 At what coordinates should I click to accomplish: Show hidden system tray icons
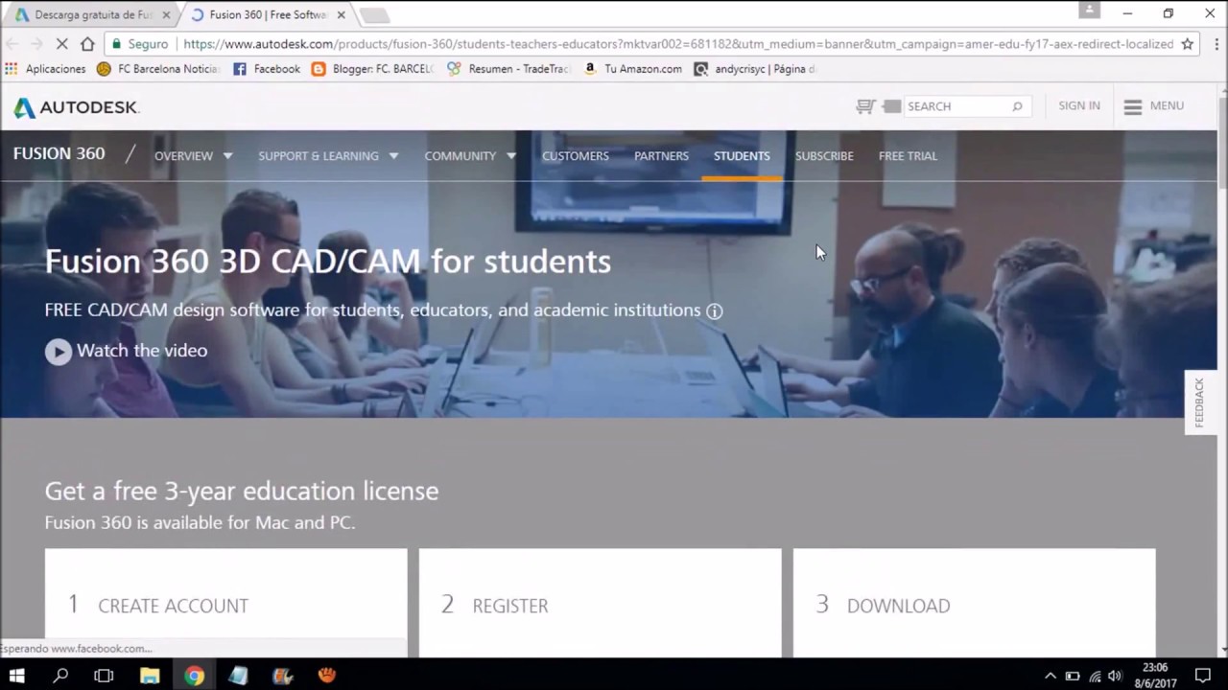click(1050, 676)
